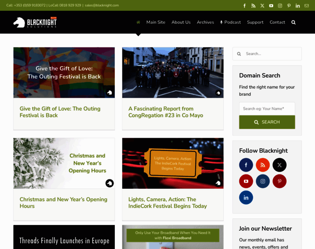Click the orange RSS circle under Follow Blacknight
The width and height of the screenshot is (315, 249).
tap(262, 165)
